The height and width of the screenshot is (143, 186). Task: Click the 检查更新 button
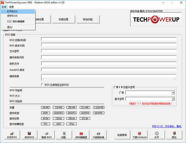point(122,135)
